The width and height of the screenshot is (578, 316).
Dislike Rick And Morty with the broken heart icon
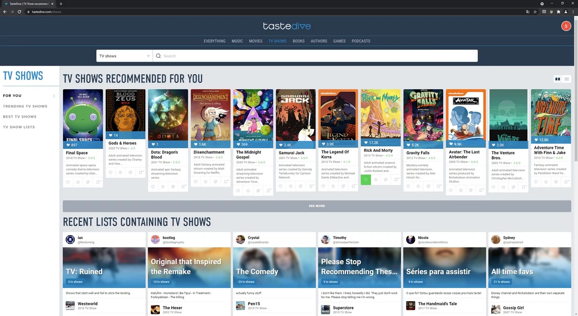tap(386, 180)
